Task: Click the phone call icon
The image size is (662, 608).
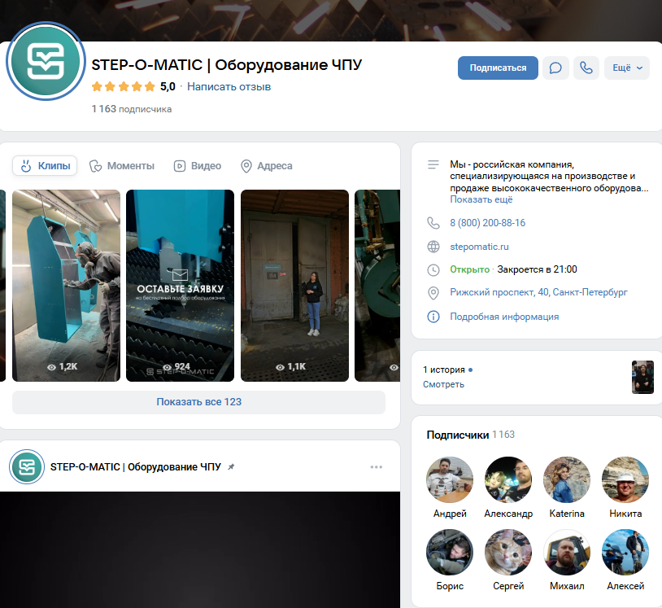Action: (586, 68)
